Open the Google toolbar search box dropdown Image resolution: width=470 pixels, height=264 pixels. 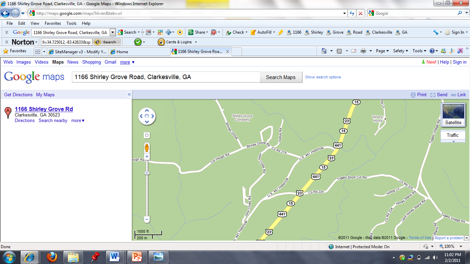(x=113, y=32)
